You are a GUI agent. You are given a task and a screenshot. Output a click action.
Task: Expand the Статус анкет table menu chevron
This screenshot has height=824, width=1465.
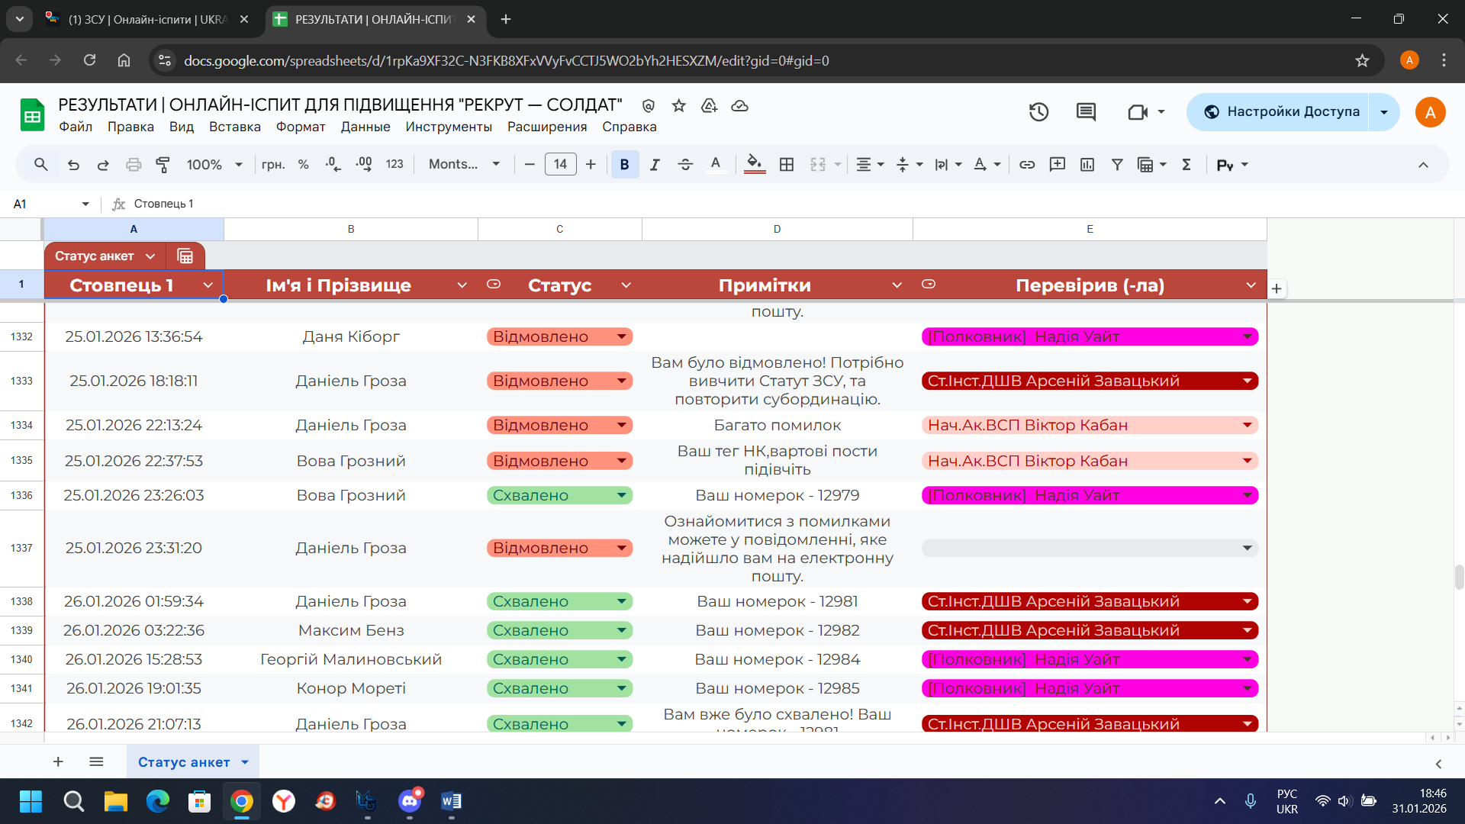click(x=150, y=256)
